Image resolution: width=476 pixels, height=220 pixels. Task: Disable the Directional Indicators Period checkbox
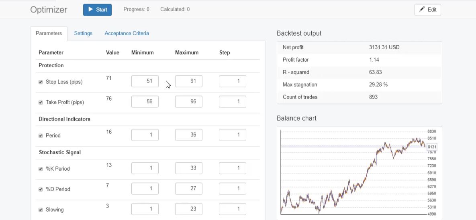pyautogui.click(x=41, y=136)
